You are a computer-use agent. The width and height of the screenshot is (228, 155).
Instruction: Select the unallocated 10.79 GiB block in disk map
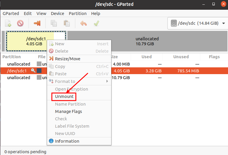[x=147, y=41]
